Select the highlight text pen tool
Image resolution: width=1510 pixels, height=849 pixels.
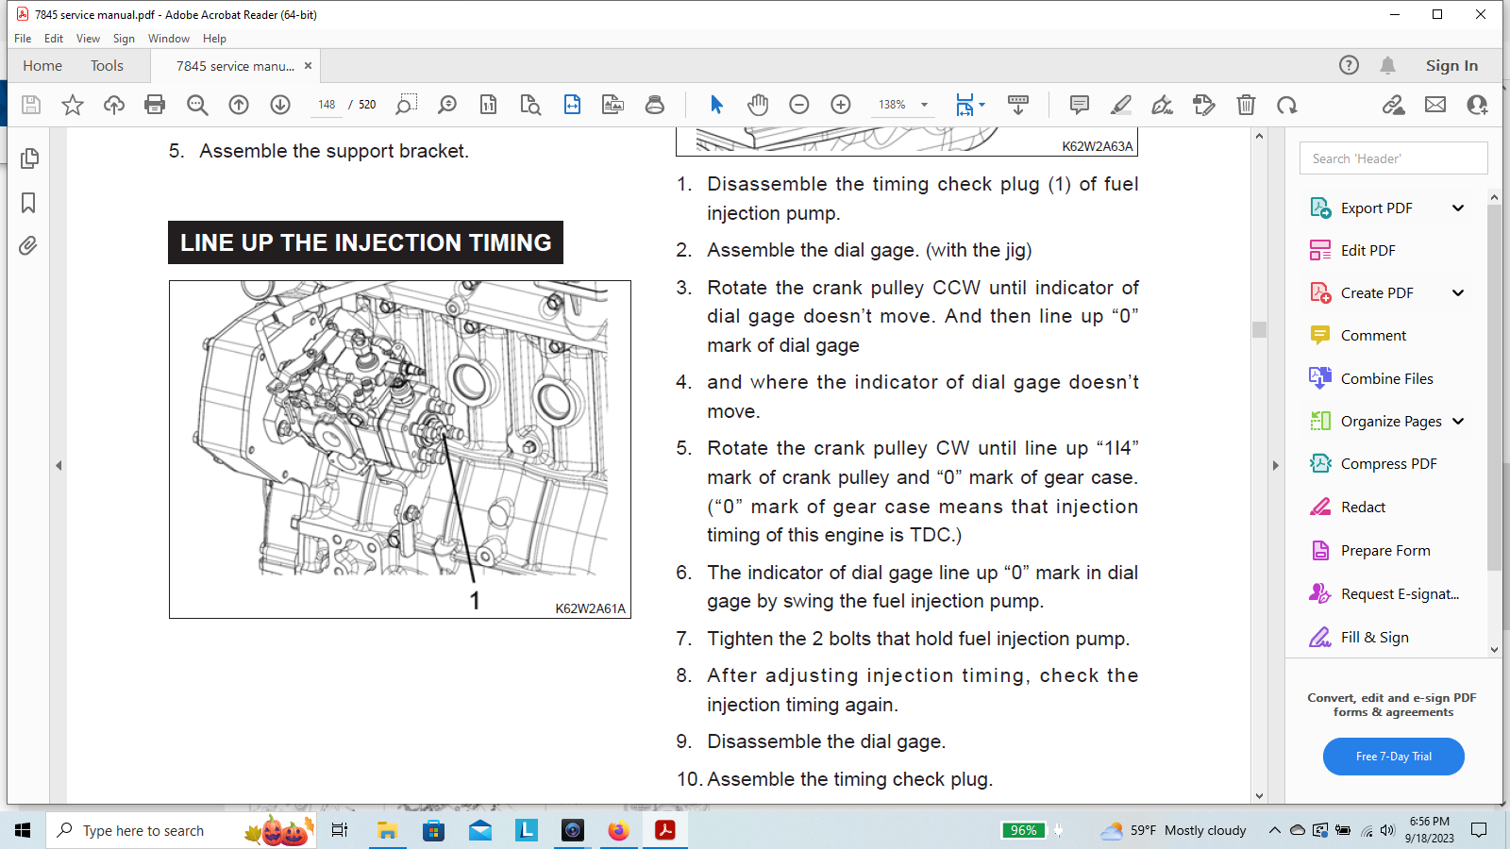point(1121,105)
